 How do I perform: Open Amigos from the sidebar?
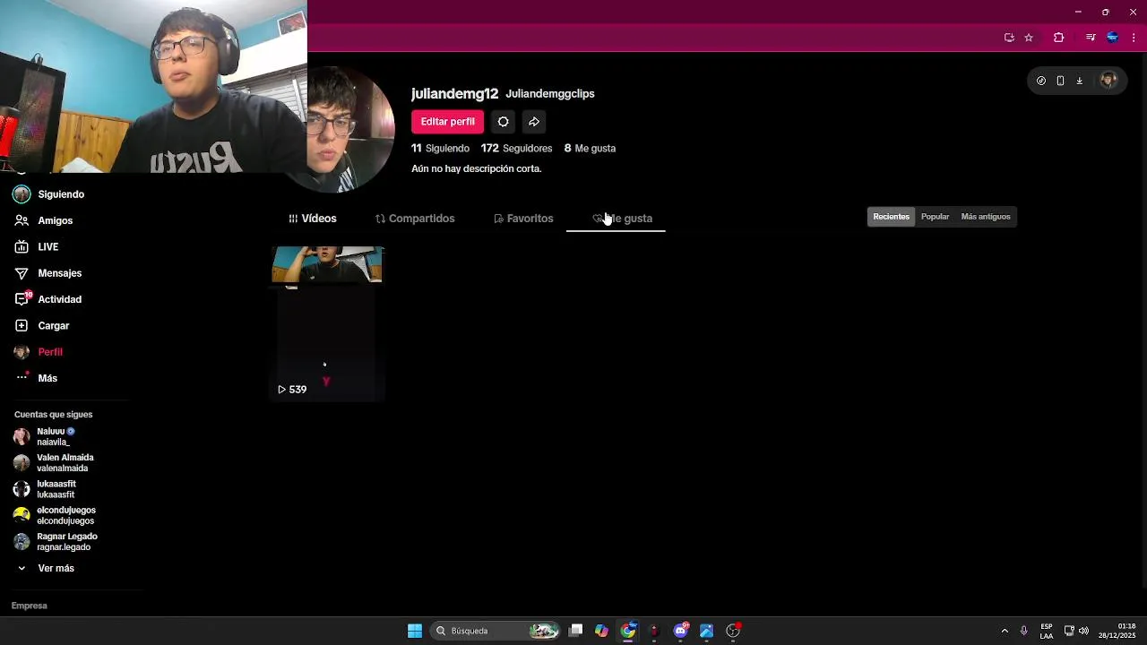coord(43,220)
